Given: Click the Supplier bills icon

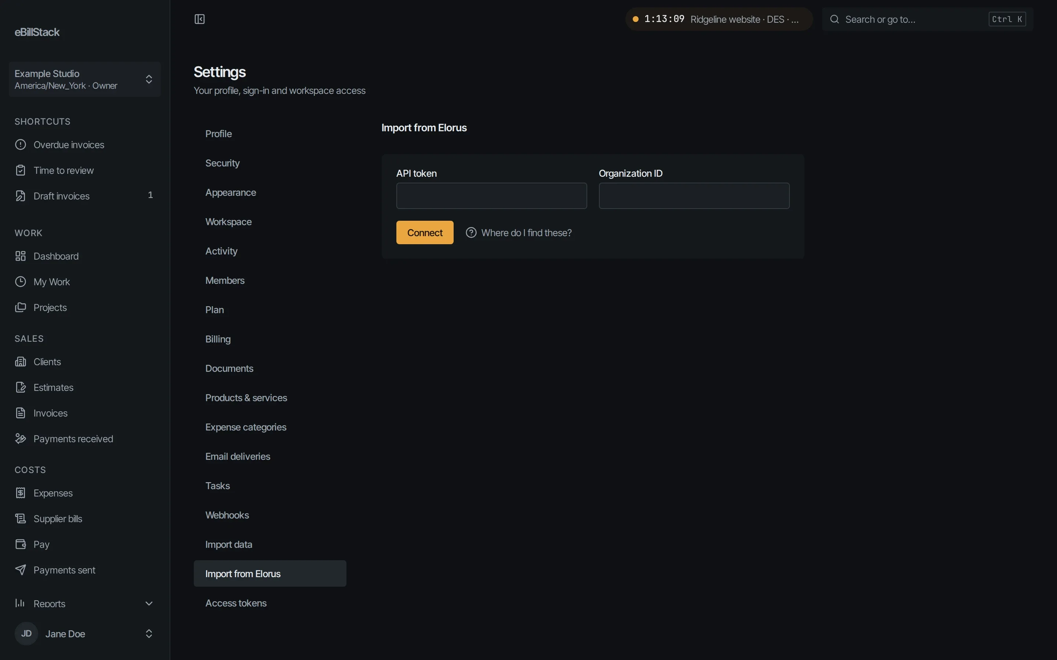Looking at the screenshot, I should coord(21,518).
